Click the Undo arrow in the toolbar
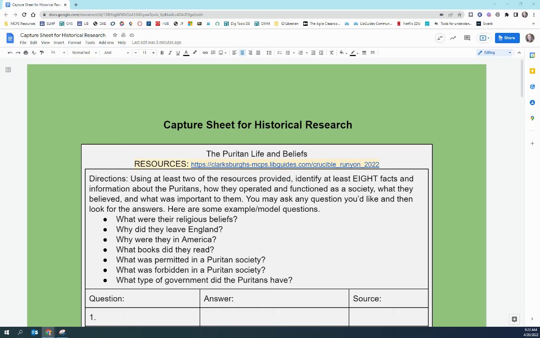The height and width of the screenshot is (338, 540). pos(10,53)
